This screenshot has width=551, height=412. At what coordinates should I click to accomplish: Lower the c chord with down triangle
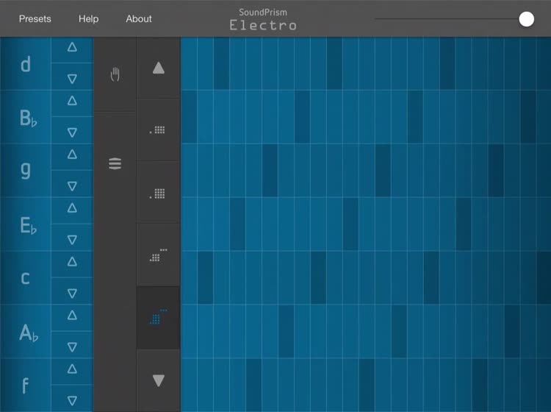(x=72, y=293)
